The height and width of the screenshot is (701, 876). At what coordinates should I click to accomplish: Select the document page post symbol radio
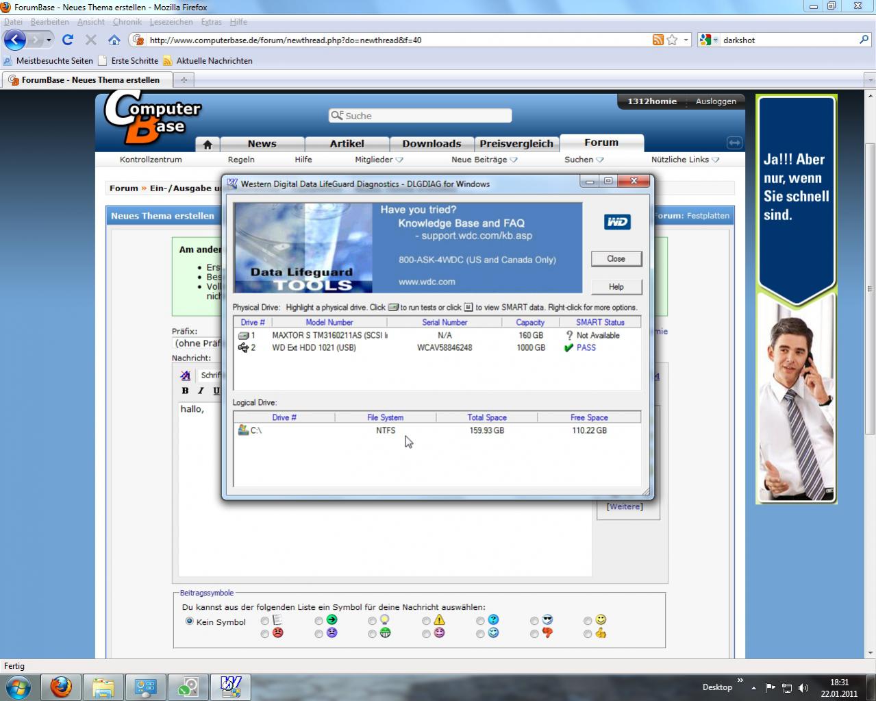[x=264, y=621]
